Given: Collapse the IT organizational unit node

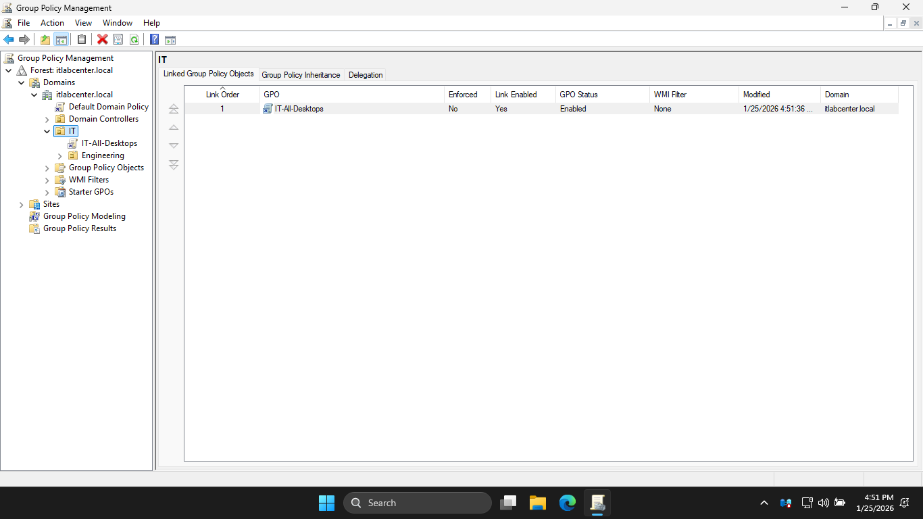Looking at the screenshot, I should tap(47, 131).
